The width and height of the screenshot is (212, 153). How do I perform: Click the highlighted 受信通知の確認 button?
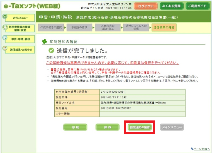pos(140,127)
